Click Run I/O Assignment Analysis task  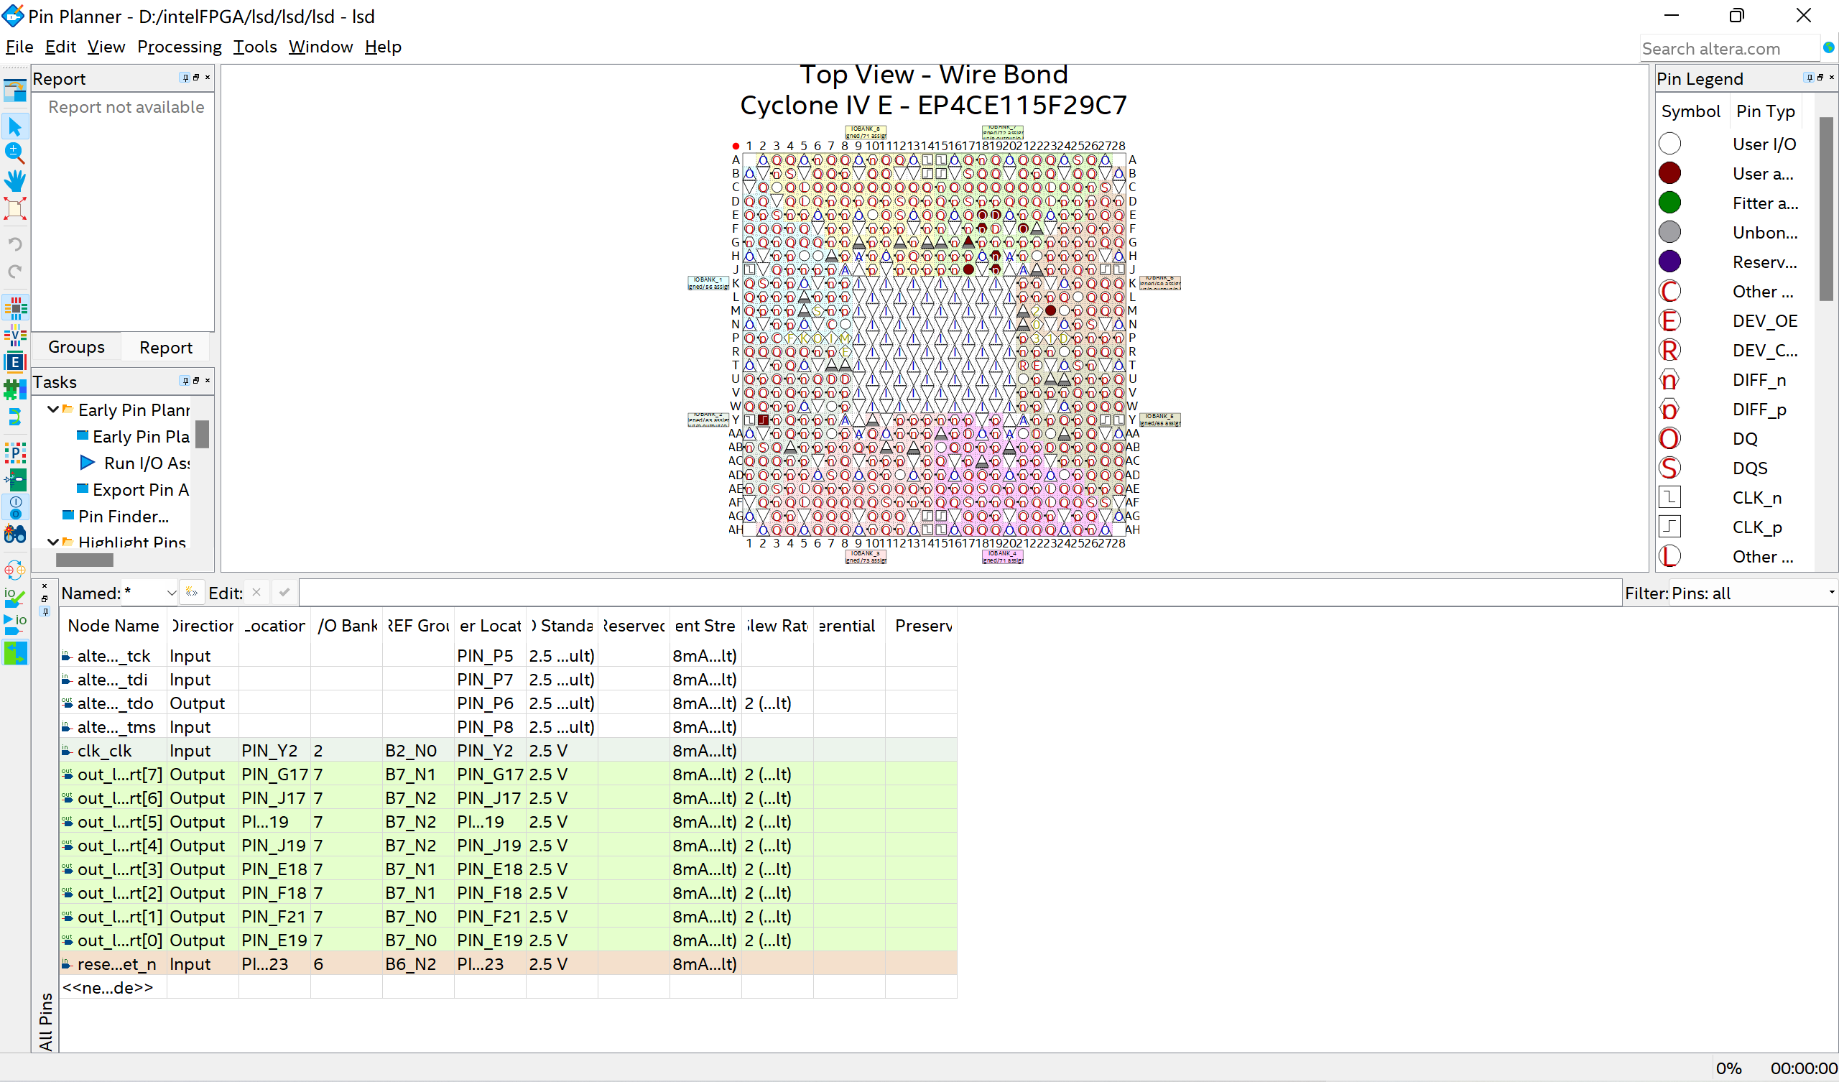[146, 463]
